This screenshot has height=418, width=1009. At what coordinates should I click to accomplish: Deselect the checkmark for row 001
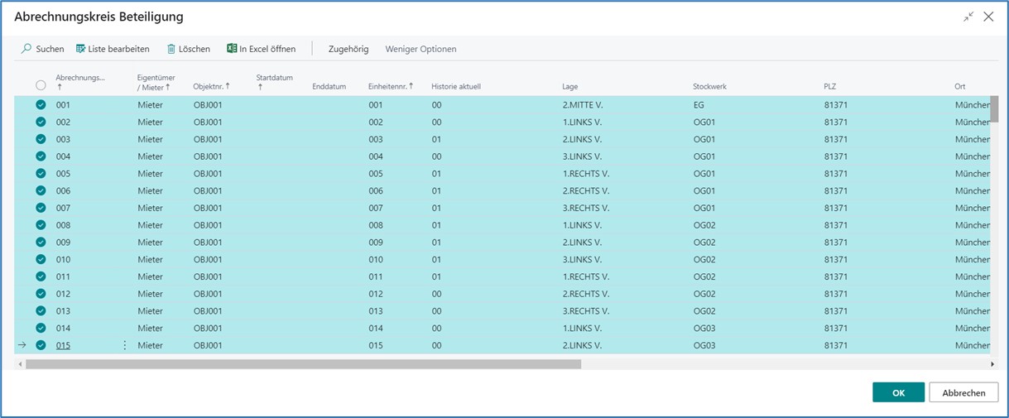(x=41, y=105)
